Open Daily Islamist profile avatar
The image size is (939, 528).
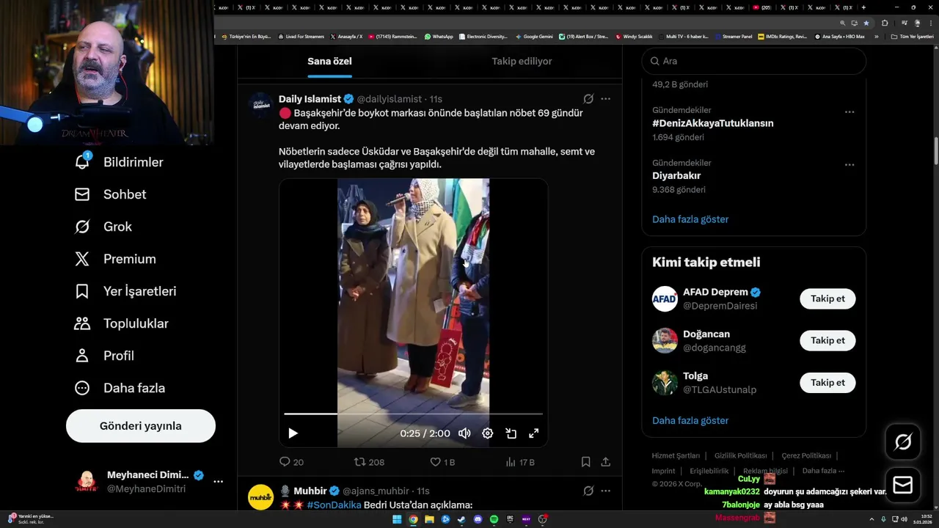[x=261, y=105]
